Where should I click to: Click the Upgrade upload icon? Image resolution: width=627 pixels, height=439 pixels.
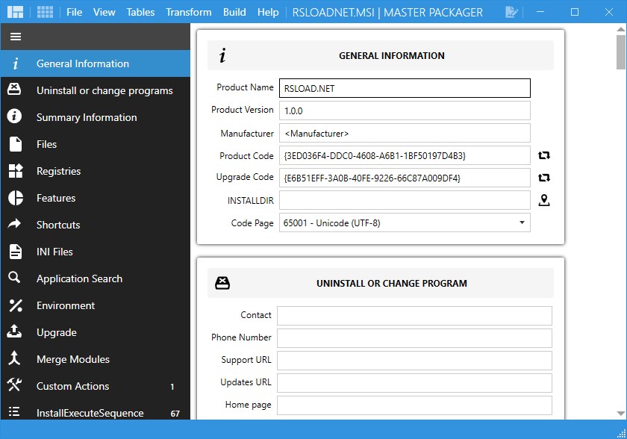pos(14,331)
